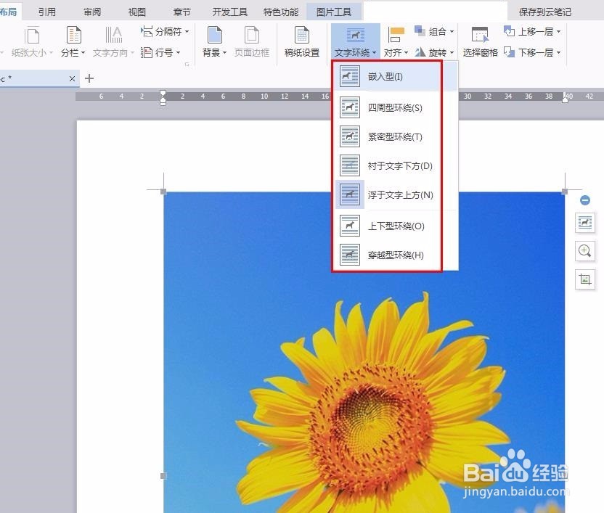Switch to the Developer Tools (开发工具) tab
The width and height of the screenshot is (604, 513).
(230, 12)
